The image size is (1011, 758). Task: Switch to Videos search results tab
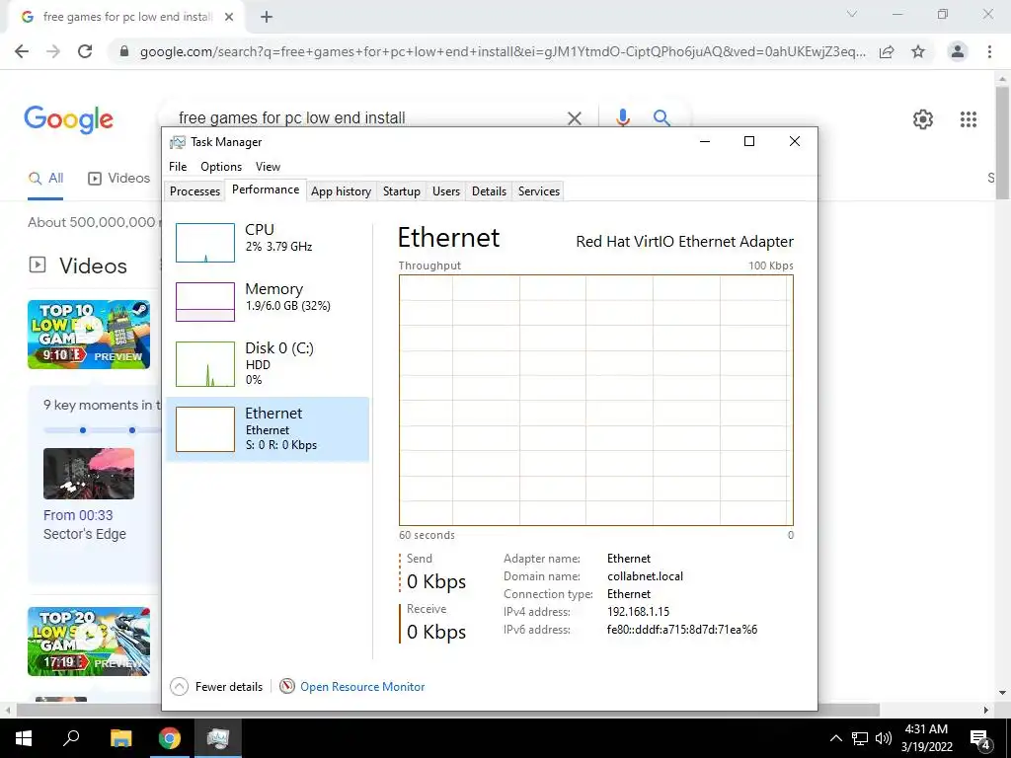(x=119, y=178)
